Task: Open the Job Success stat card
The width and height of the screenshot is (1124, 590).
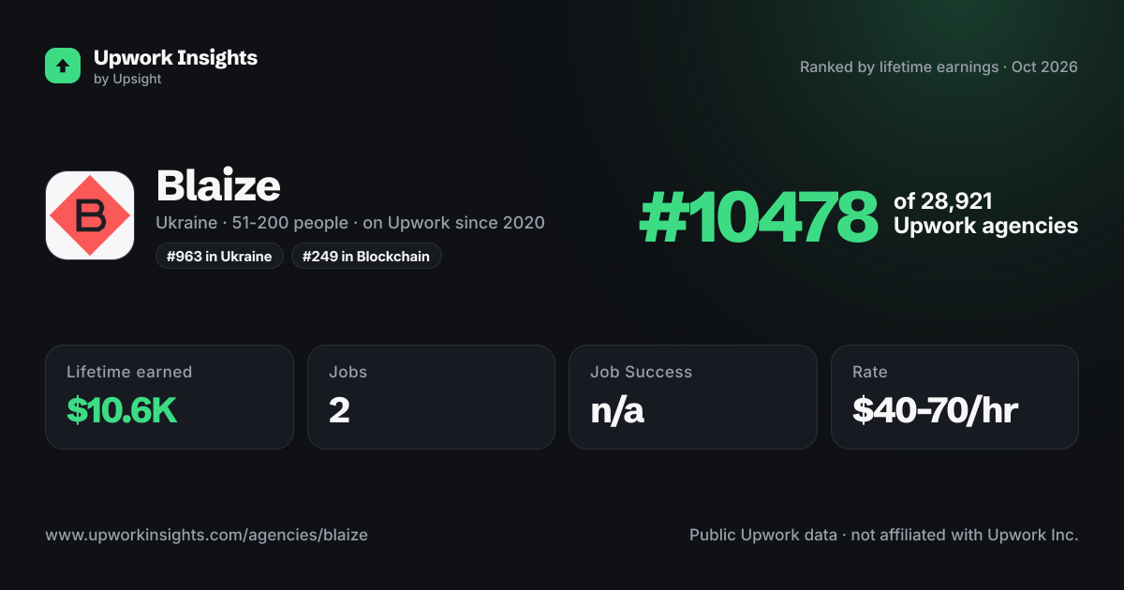Action: [x=693, y=397]
